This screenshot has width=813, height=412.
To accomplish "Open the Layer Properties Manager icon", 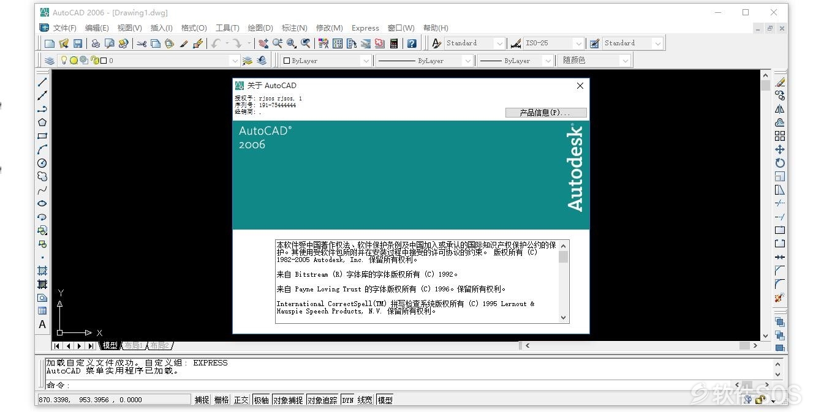I will tap(50, 61).
